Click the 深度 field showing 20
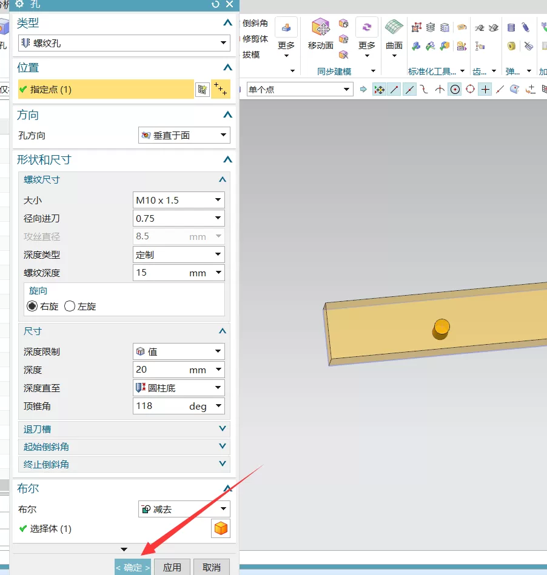The width and height of the screenshot is (547, 575). [x=178, y=370]
